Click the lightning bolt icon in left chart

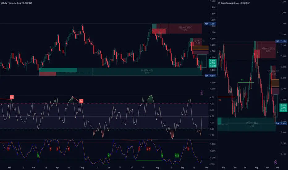tap(202, 93)
